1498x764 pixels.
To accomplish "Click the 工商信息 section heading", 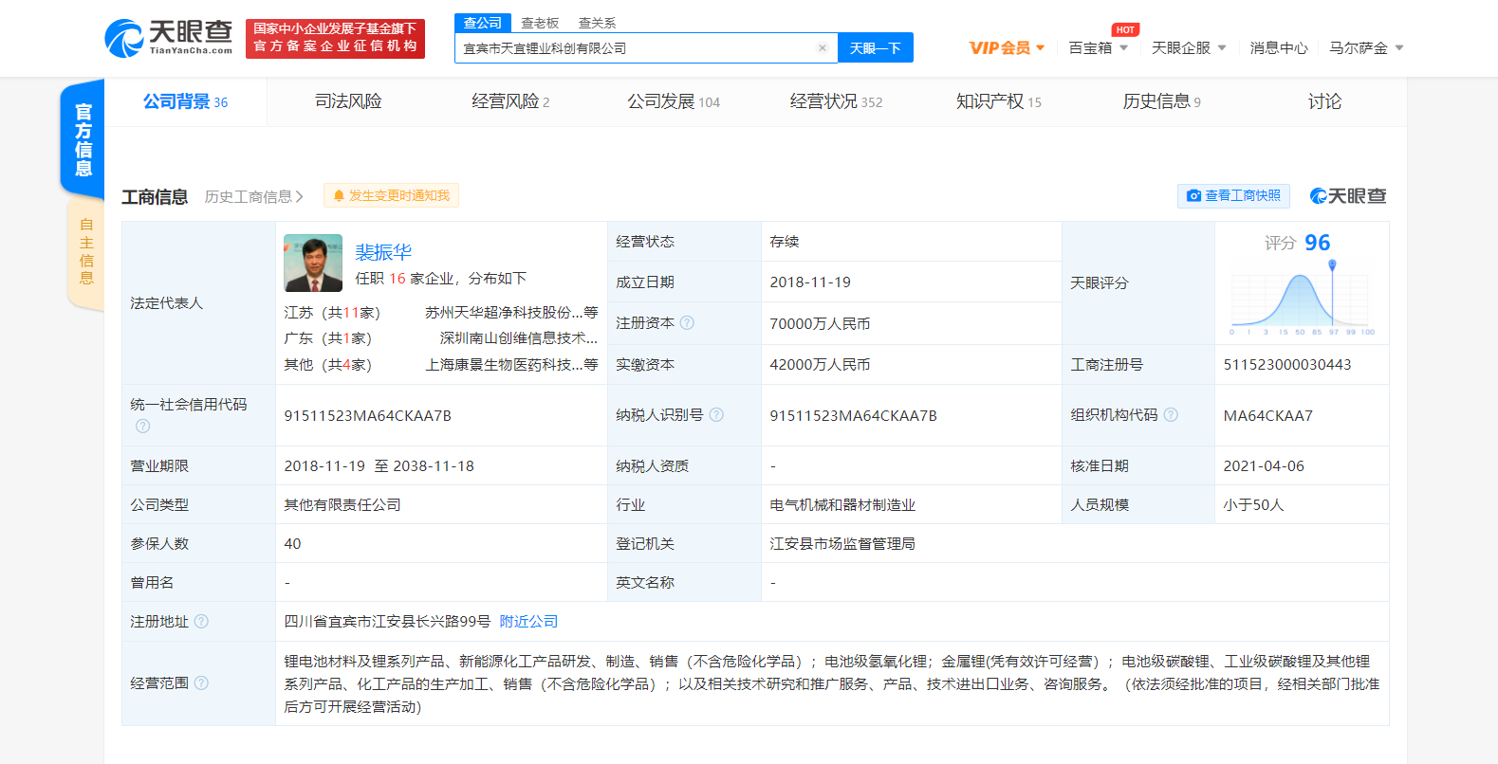I will click(155, 196).
